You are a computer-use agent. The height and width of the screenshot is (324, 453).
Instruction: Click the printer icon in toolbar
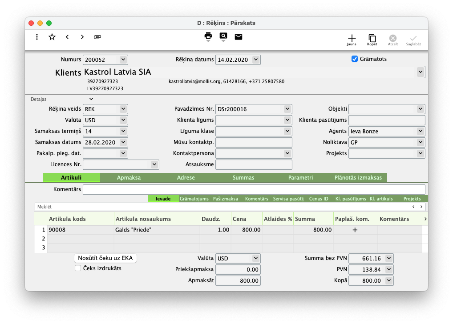point(208,36)
